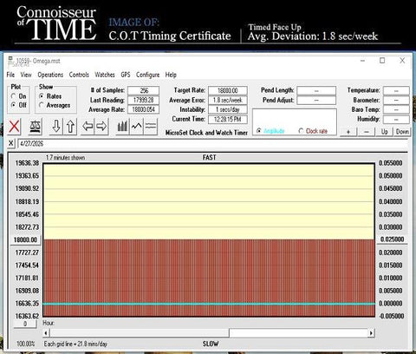Click the Instability field
Screen dimensions: 416x354
(x=228, y=109)
